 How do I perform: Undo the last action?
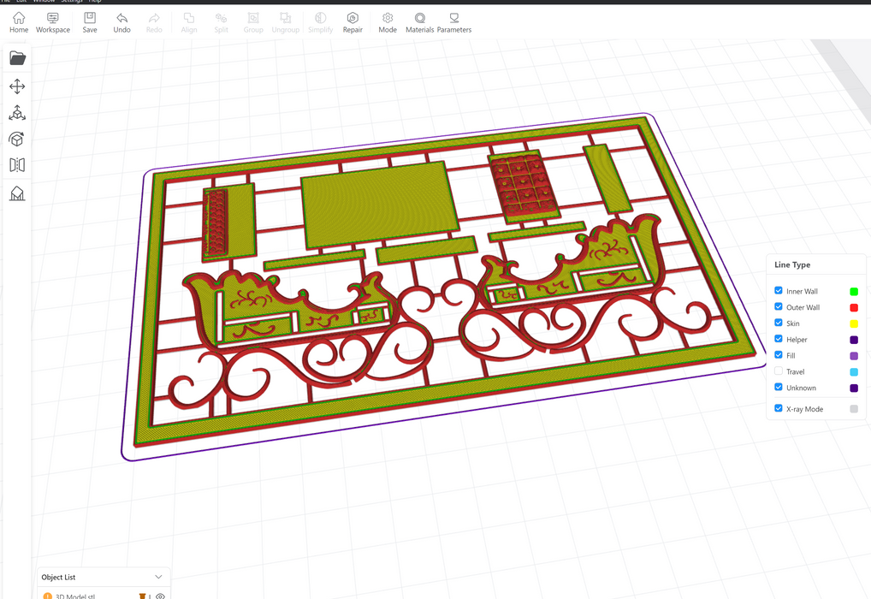(122, 22)
